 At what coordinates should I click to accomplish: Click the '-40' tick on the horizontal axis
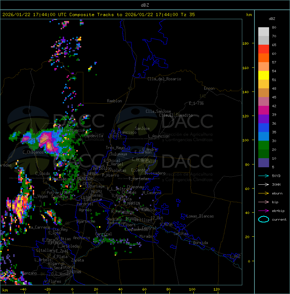coord(23,289)
